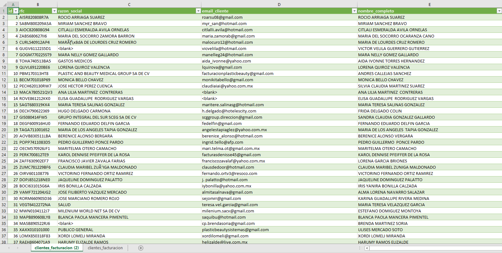This screenshot has width=502, height=253.
Task: Click the cell with roarsu08@gmail.com
Action: click(279, 17)
